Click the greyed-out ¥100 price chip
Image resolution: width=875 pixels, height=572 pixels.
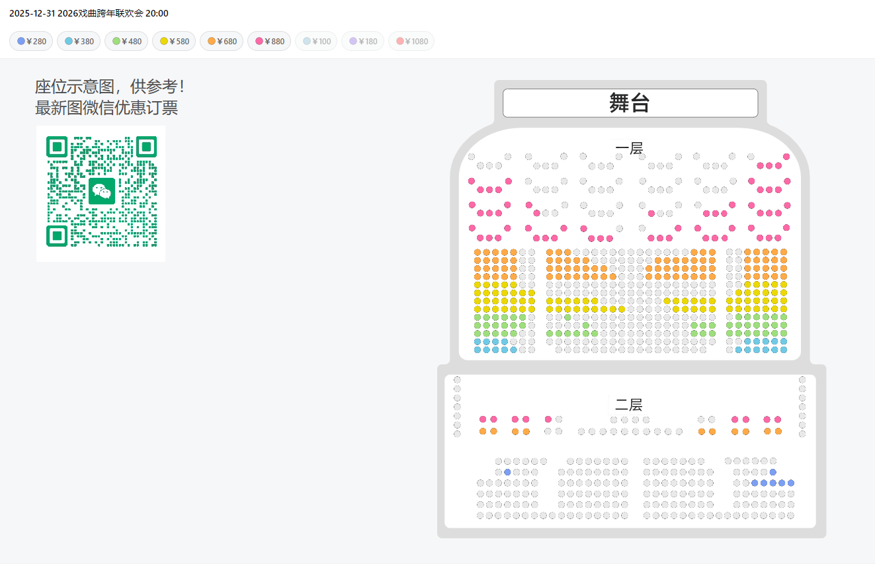click(316, 42)
